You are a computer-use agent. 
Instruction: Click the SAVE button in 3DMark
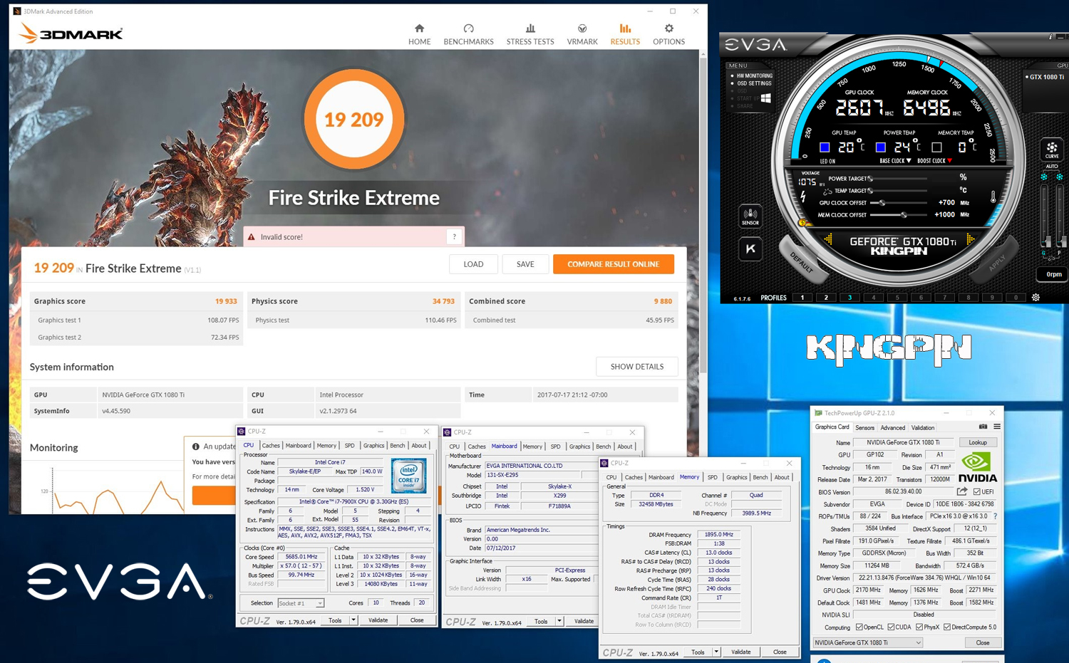[x=525, y=264]
